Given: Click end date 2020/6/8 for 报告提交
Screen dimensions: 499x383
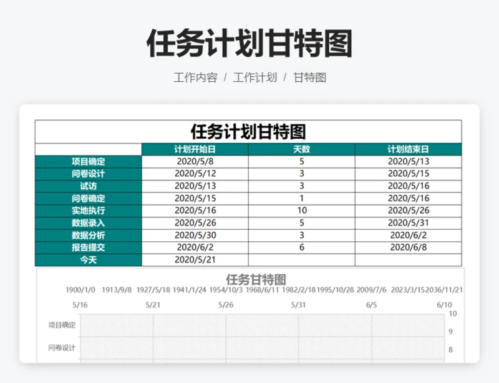Looking at the screenshot, I should click(x=409, y=247).
